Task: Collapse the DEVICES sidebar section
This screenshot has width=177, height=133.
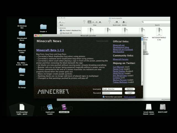Action: [59, 28]
